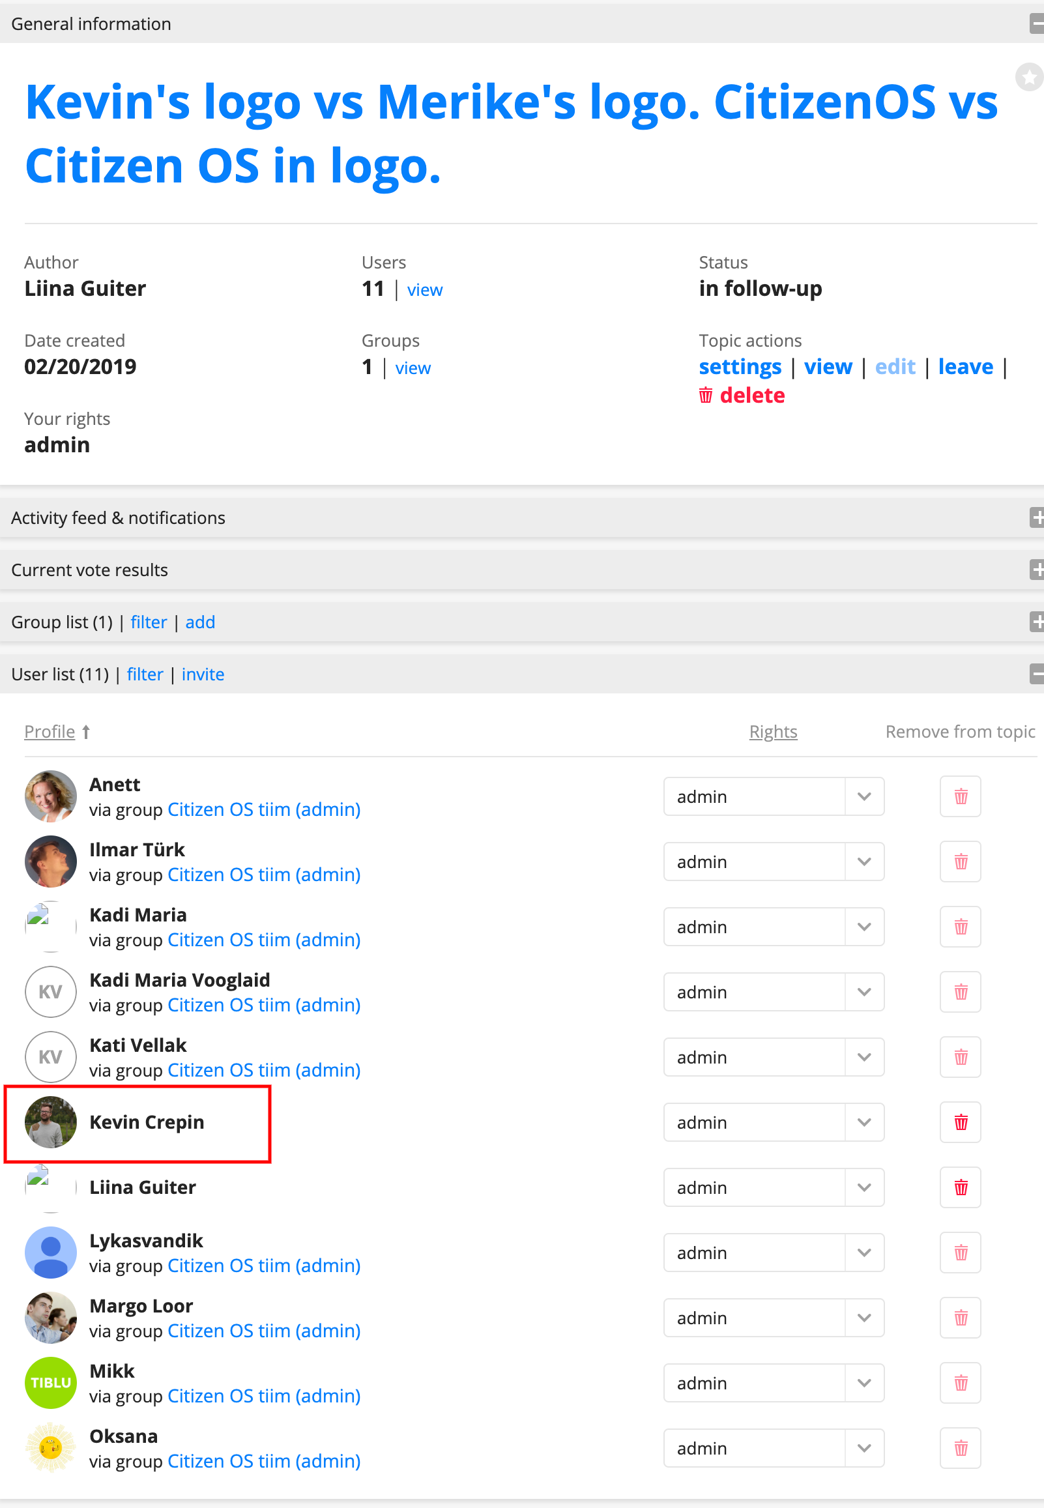Click add in the Group list header
The height and width of the screenshot is (1508, 1044).
(199, 622)
